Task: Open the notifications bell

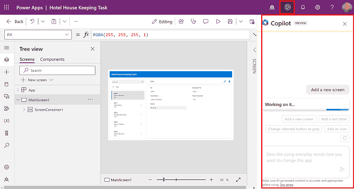Action: pyautogui.click(x=303, y=8)
